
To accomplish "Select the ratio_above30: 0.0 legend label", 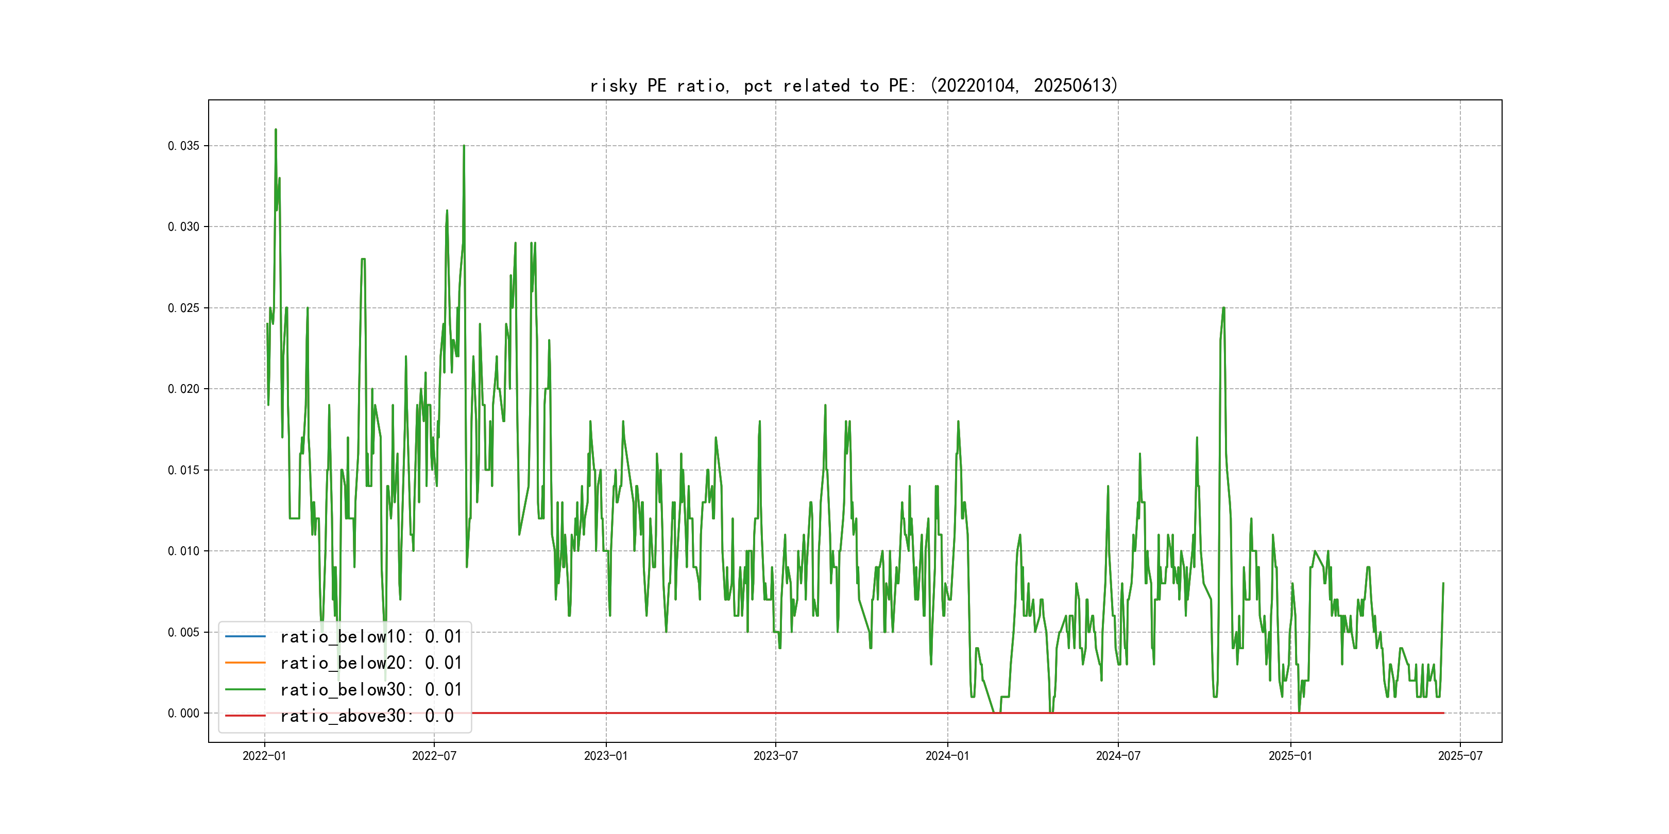I will tap(367, 716).
